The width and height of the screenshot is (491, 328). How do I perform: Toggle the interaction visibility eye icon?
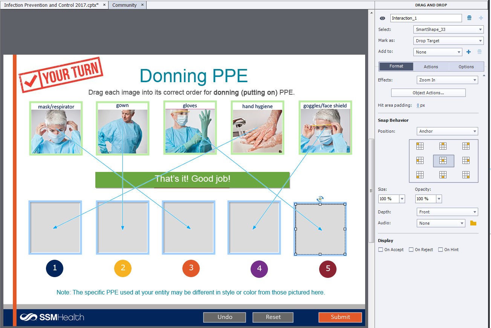pyautogui.click(x=382, y=18)
